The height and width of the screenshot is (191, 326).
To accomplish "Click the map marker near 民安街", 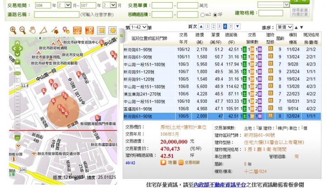I will coord(79,74).
